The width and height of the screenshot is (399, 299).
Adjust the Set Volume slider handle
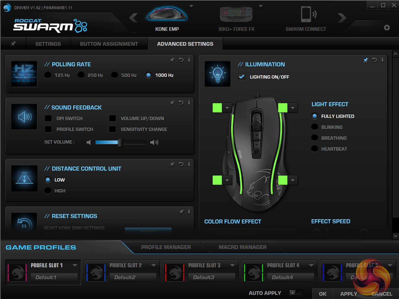[120, 142]
